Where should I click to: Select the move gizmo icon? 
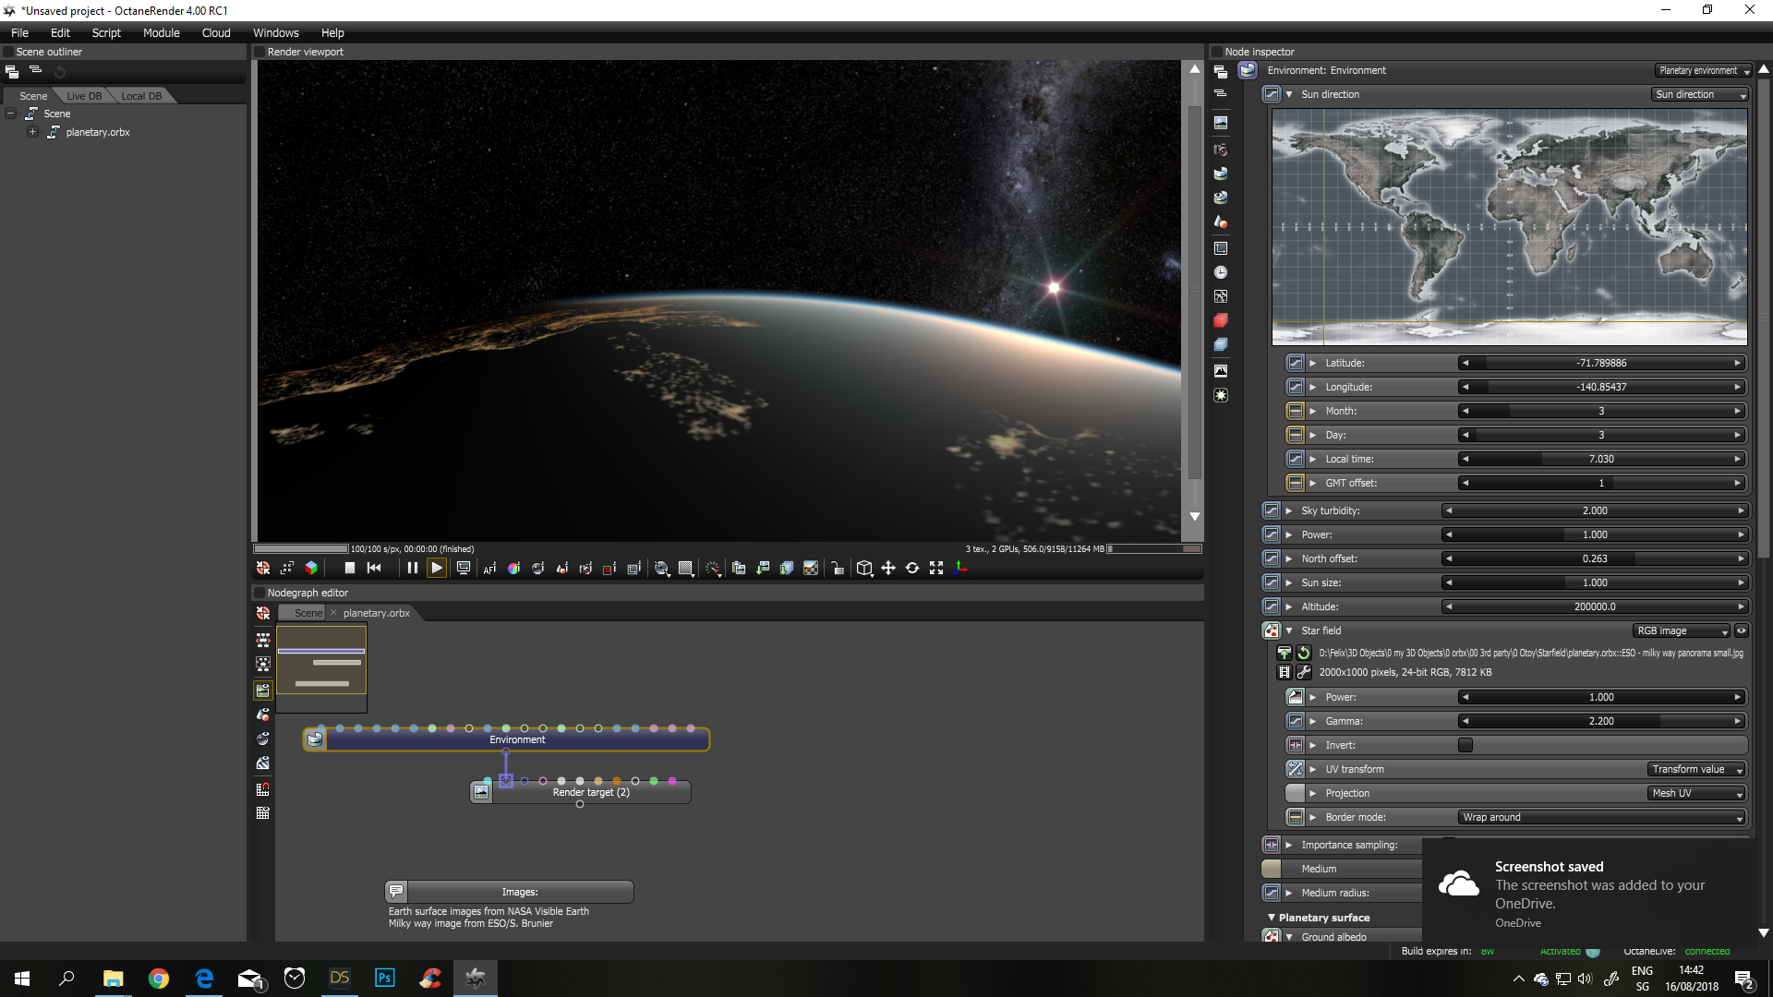point(888,569)
